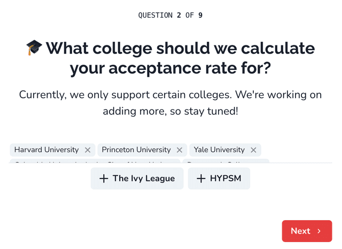Image resolution: width=342 pixels, height=249 pixels.
Task: Delete the Yale University chip via X
Action: [x=253, y=150]
